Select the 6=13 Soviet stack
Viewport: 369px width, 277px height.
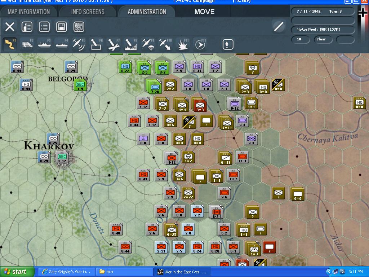225,158
